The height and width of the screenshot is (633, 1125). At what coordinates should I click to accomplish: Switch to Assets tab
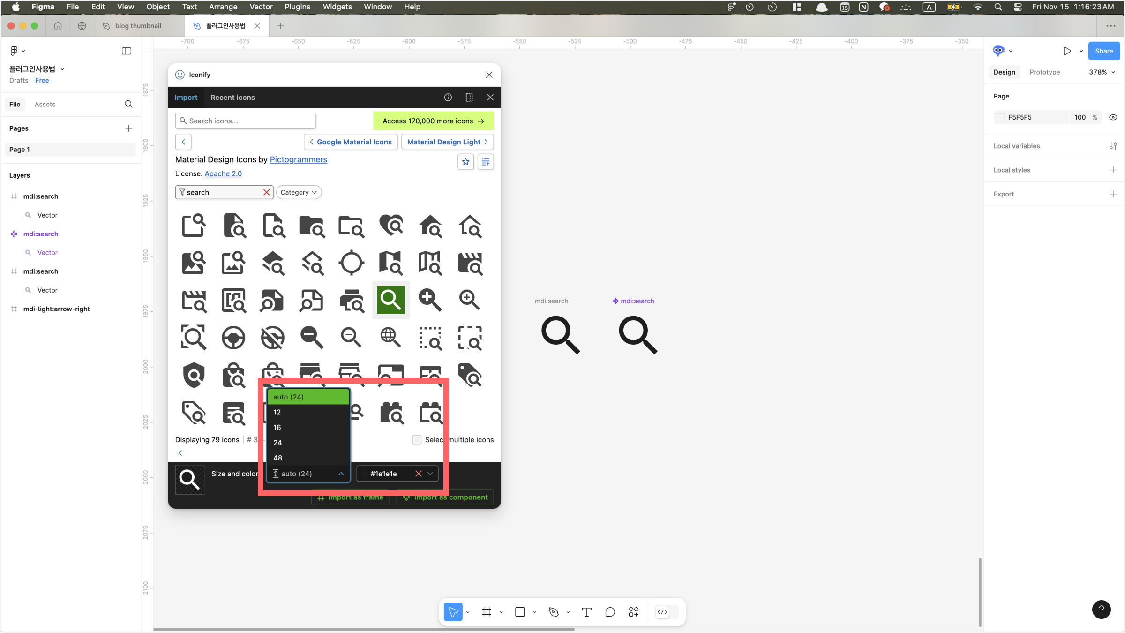(x=45, y=104)
